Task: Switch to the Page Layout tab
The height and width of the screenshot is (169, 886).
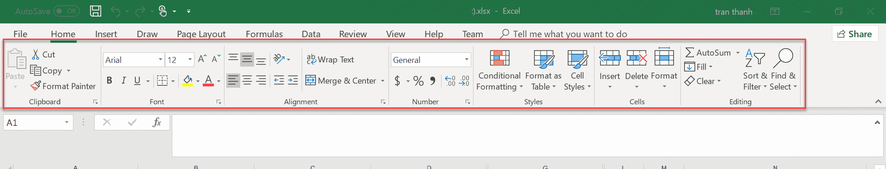Action: tap(201, 34)
